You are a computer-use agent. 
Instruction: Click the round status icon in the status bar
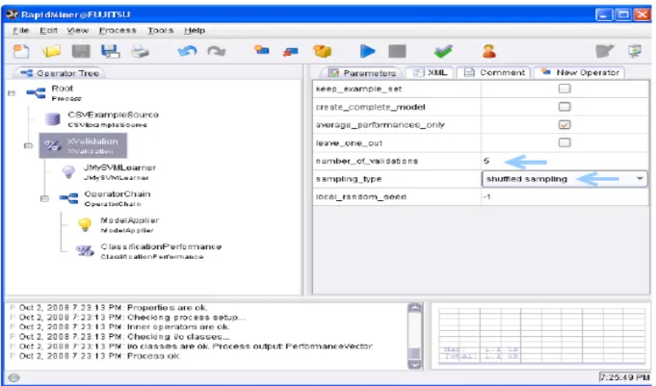(x=13, y=377)
